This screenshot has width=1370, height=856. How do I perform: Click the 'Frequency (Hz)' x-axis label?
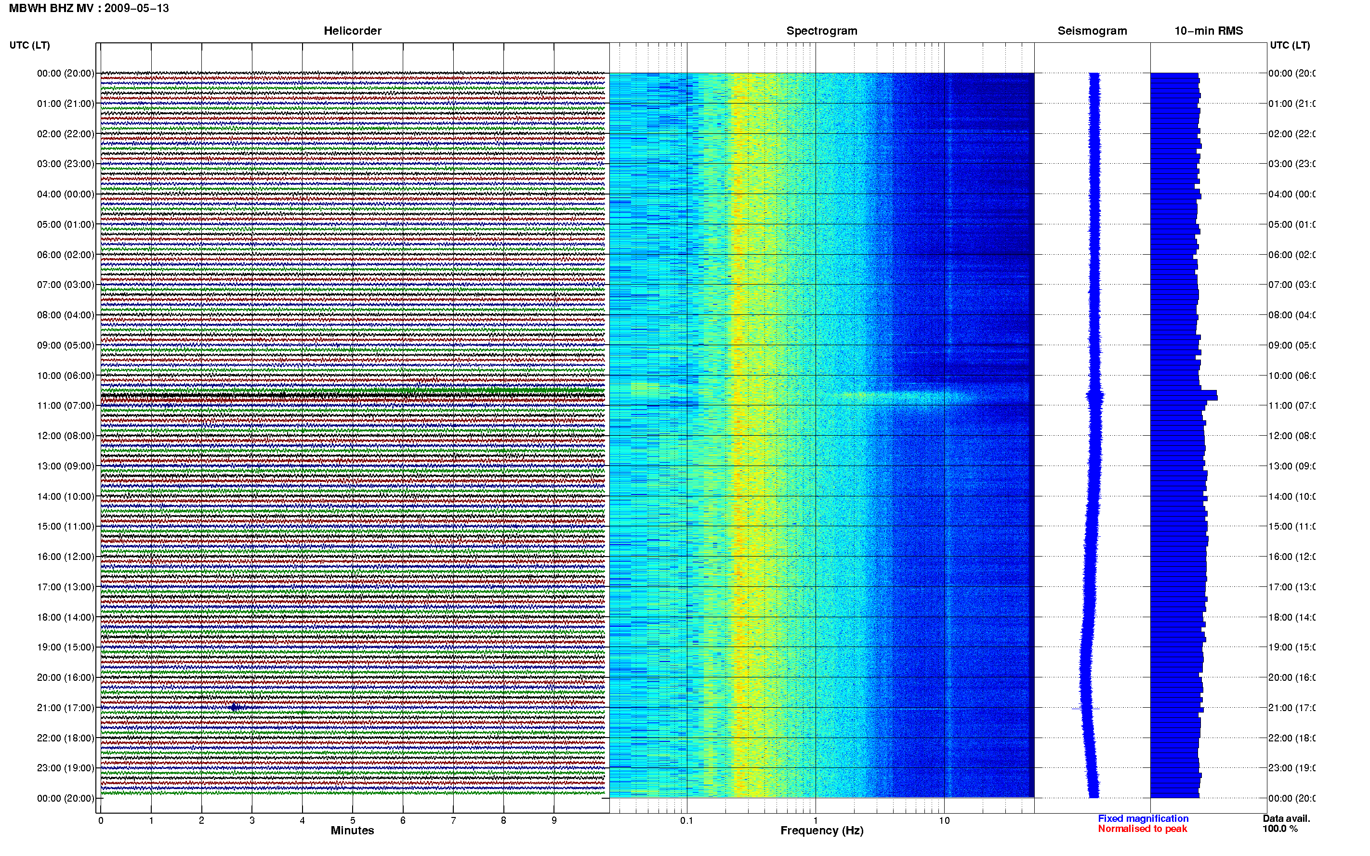[822, 830]
